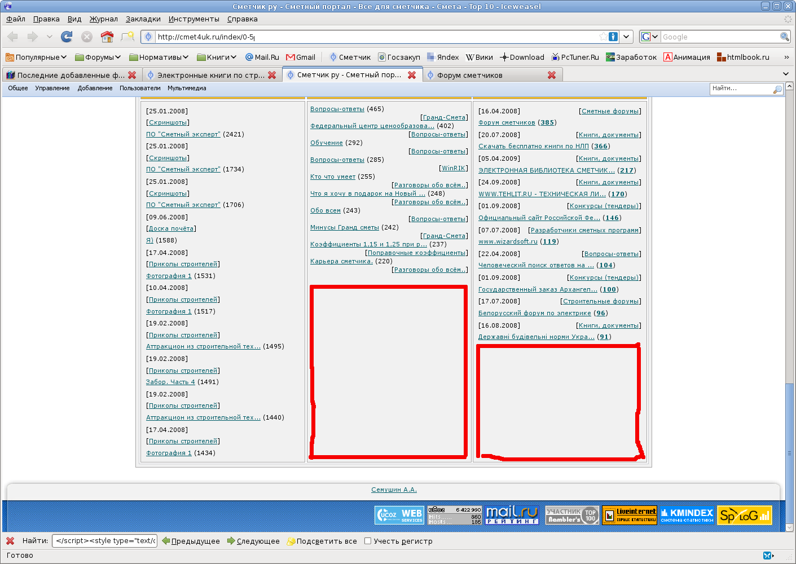Open the Download bookmark
Image resolution: width=796 pixels, height=564 pixels.
tap(522, 57)
